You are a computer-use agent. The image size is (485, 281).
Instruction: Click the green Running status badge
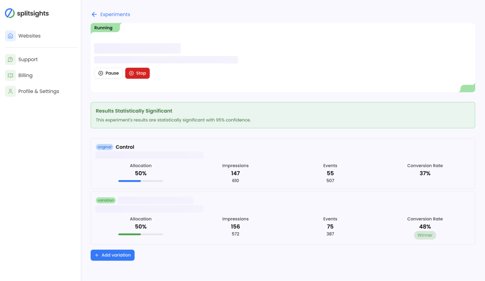(x=102, y=27)
